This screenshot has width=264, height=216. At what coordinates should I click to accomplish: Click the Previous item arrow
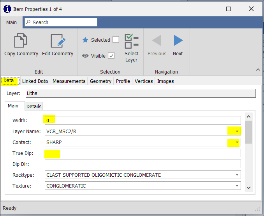(157, 41)
